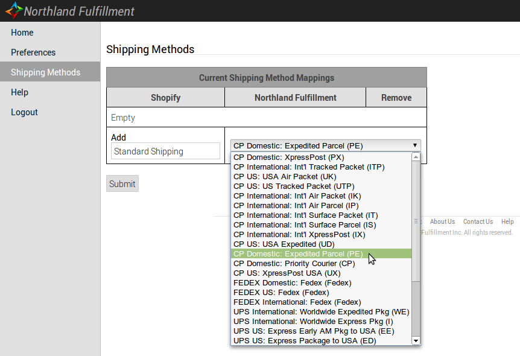Collapse the shipping method combo box
The width and height of the screenshot is (520, 356).
pos(325,145)
